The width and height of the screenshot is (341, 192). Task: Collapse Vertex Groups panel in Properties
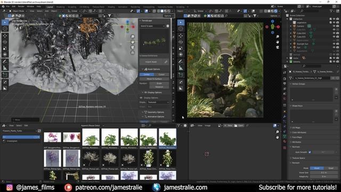(298, 84)
